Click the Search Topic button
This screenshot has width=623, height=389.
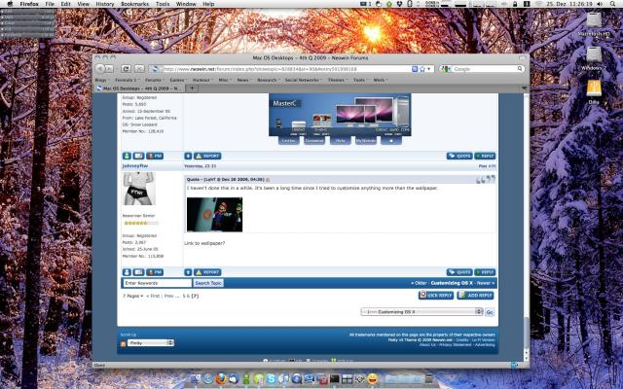pos(208,283)
